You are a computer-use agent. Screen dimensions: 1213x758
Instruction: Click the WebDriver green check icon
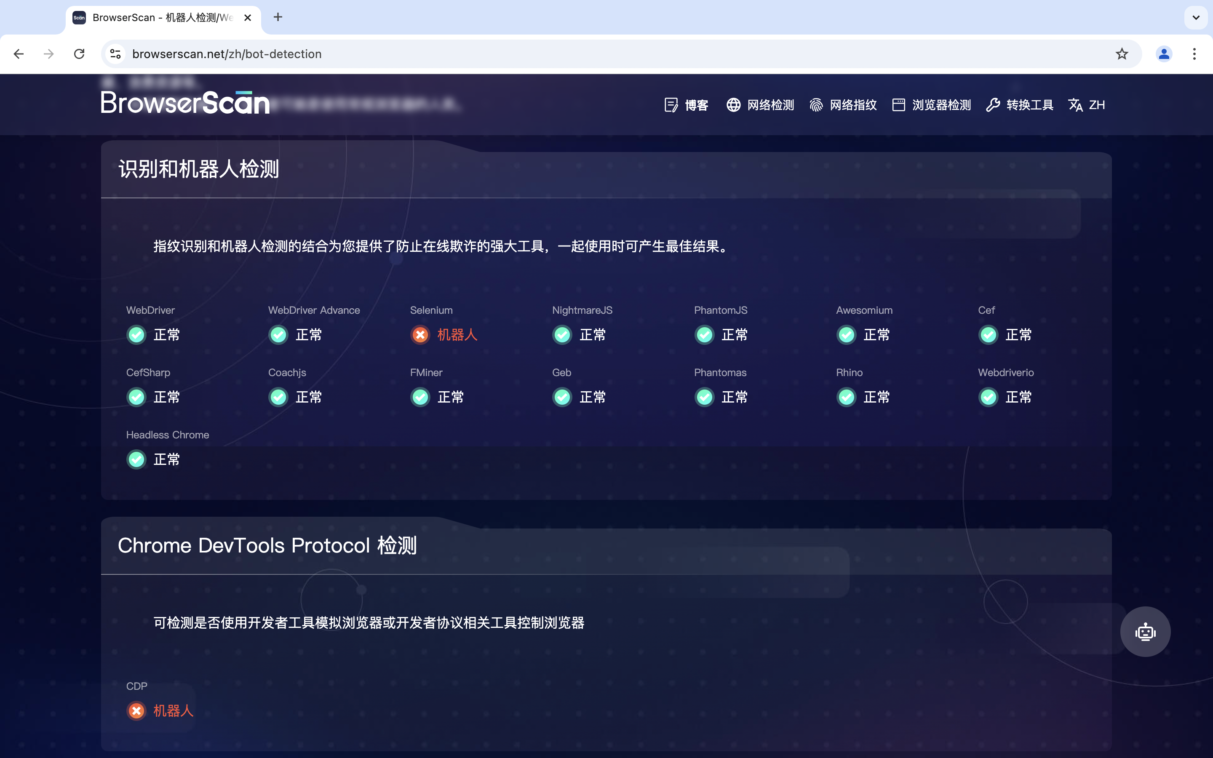(136, 334)
